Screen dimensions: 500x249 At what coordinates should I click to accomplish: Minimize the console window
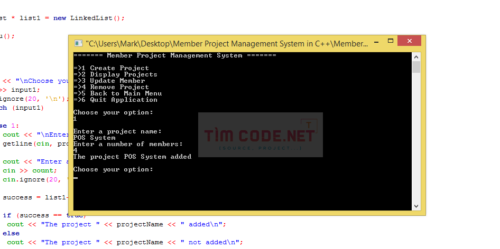coord(377,41)
